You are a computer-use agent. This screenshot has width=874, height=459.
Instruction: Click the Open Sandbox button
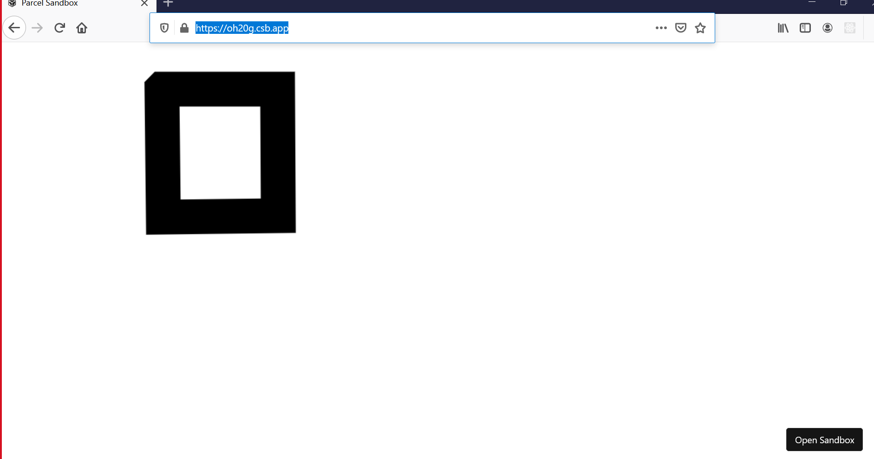pyautogui.click(x=824, y=440)
